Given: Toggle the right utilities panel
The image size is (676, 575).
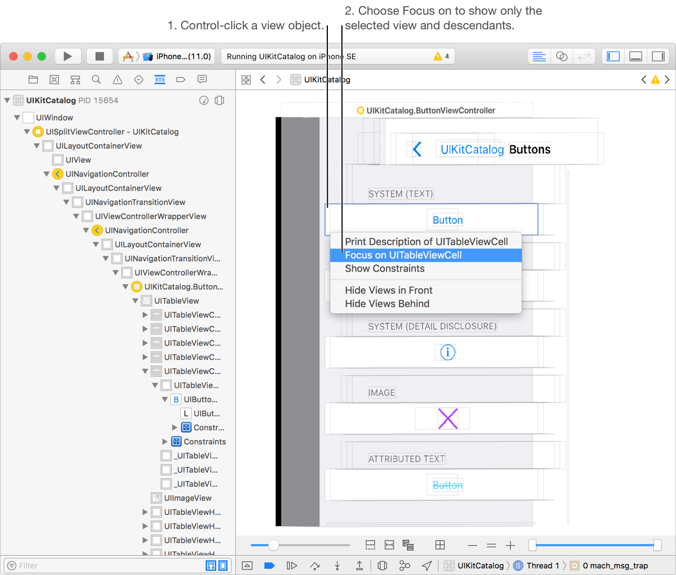Looking at the screenshot, I should point(657,56).
